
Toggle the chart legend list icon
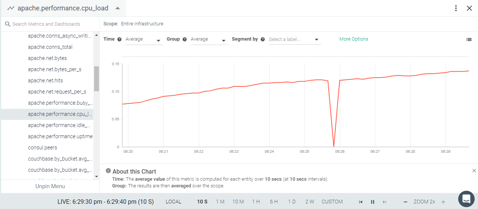click(469, 39)
